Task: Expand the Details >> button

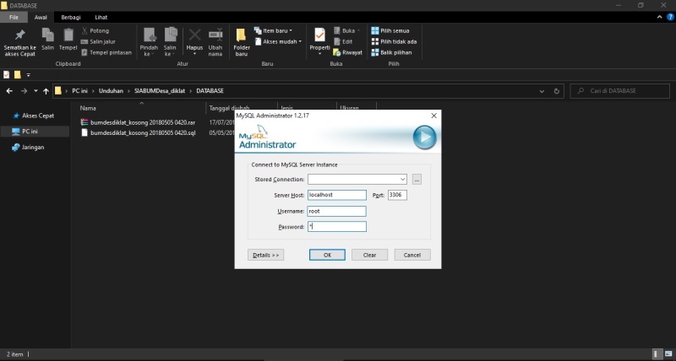Action: [x=265, y=255]
